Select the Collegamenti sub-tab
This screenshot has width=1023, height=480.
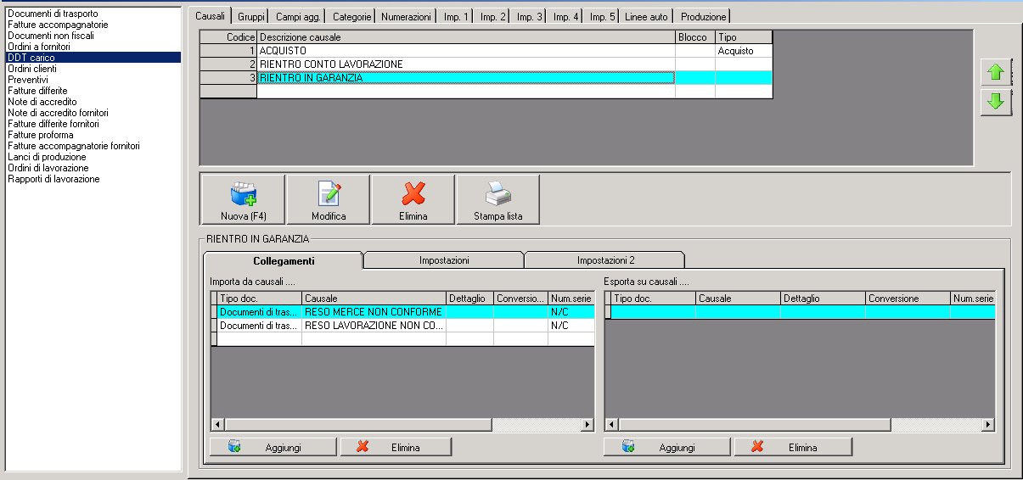tap(284, 260)
